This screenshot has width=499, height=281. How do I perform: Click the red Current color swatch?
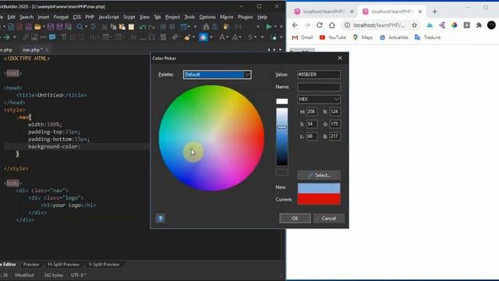pyautogui.click(x=319, y=200)
